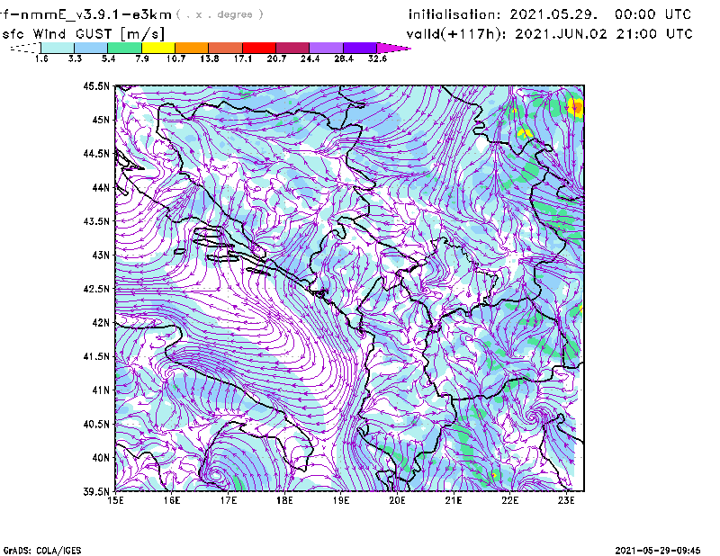Click the legend value 5.4
The width and height of the screenshot is (720, 556).
[x=108, y=58]
